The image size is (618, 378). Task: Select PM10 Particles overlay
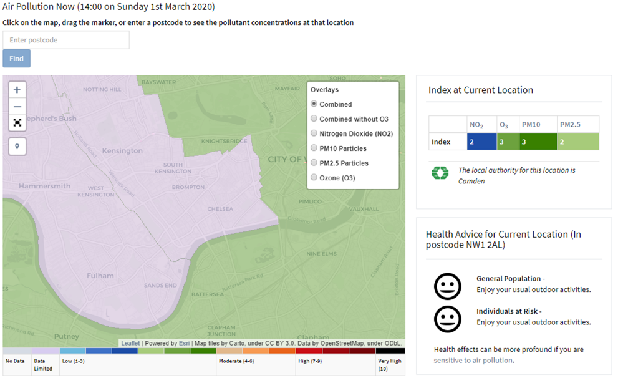point(314,148)
